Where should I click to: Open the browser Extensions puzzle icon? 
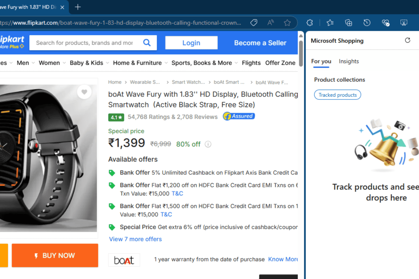[x=310, y=23]
